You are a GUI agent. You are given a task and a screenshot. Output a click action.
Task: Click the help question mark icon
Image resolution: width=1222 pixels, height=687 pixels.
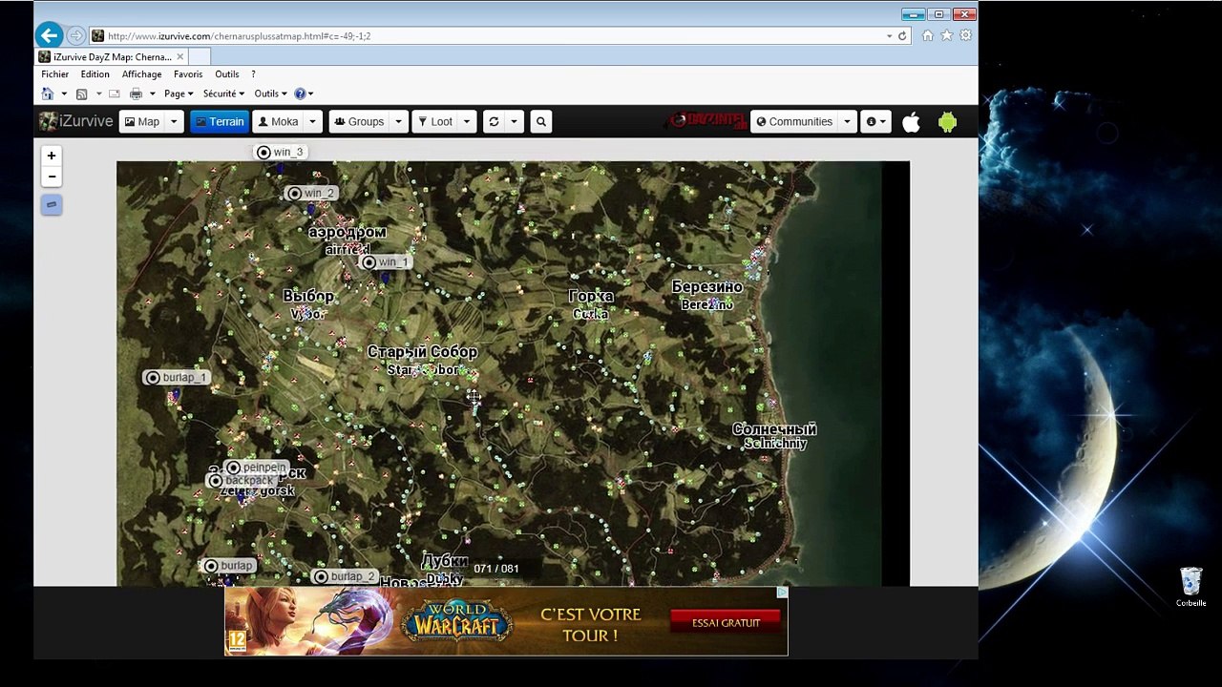(300, 94)
